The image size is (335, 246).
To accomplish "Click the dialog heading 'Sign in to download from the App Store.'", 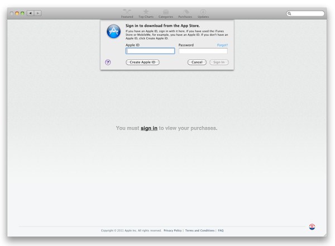I will 162,26.
